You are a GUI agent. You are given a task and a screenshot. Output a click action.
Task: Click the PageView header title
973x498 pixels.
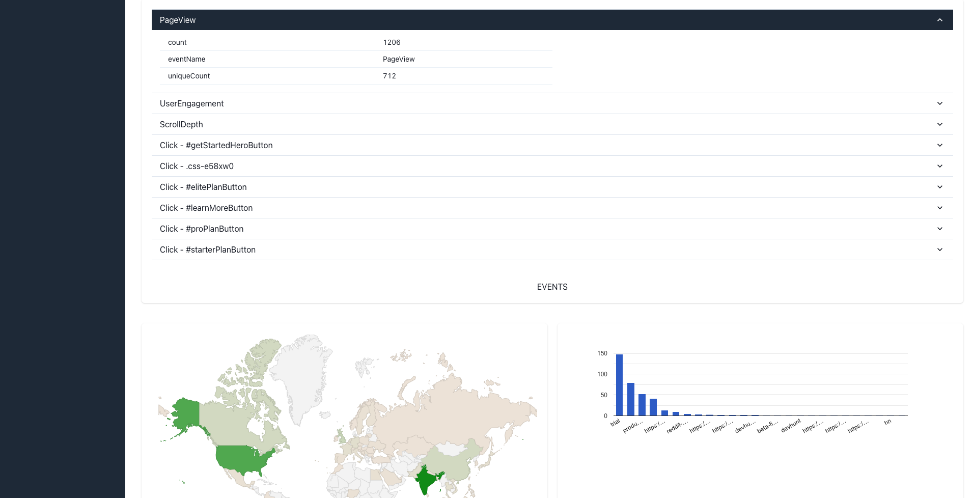(x=178, y=20)
